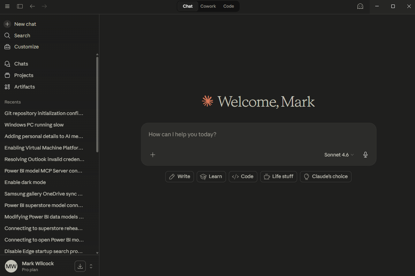Click the sidebar vertical scrollbar
415x276 pixels.
point(97,105)
